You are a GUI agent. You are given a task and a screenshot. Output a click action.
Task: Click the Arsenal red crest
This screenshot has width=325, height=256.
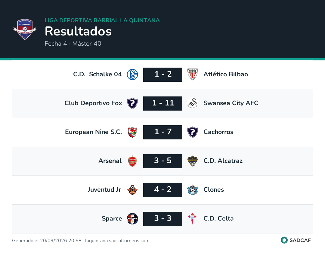coord(132,161)
